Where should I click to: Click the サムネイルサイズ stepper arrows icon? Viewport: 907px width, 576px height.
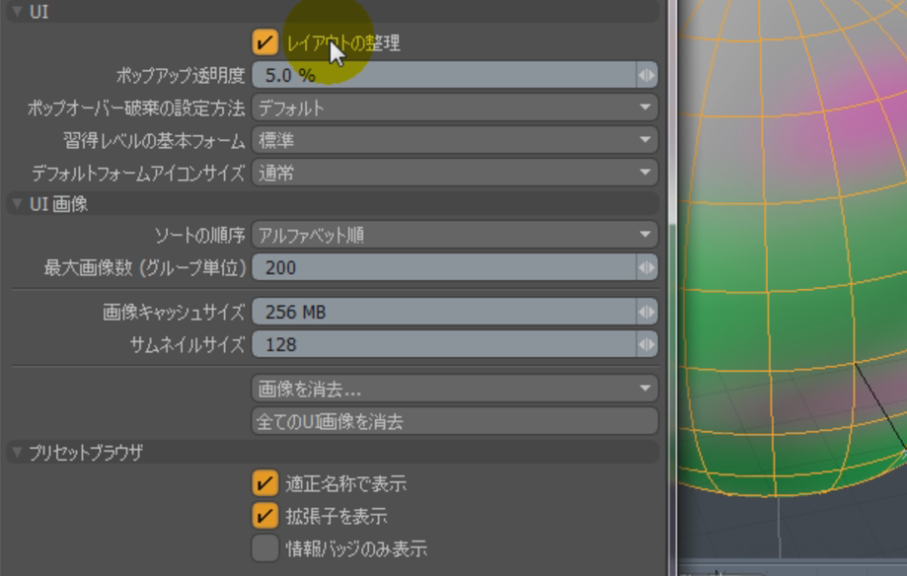(646, 344)
